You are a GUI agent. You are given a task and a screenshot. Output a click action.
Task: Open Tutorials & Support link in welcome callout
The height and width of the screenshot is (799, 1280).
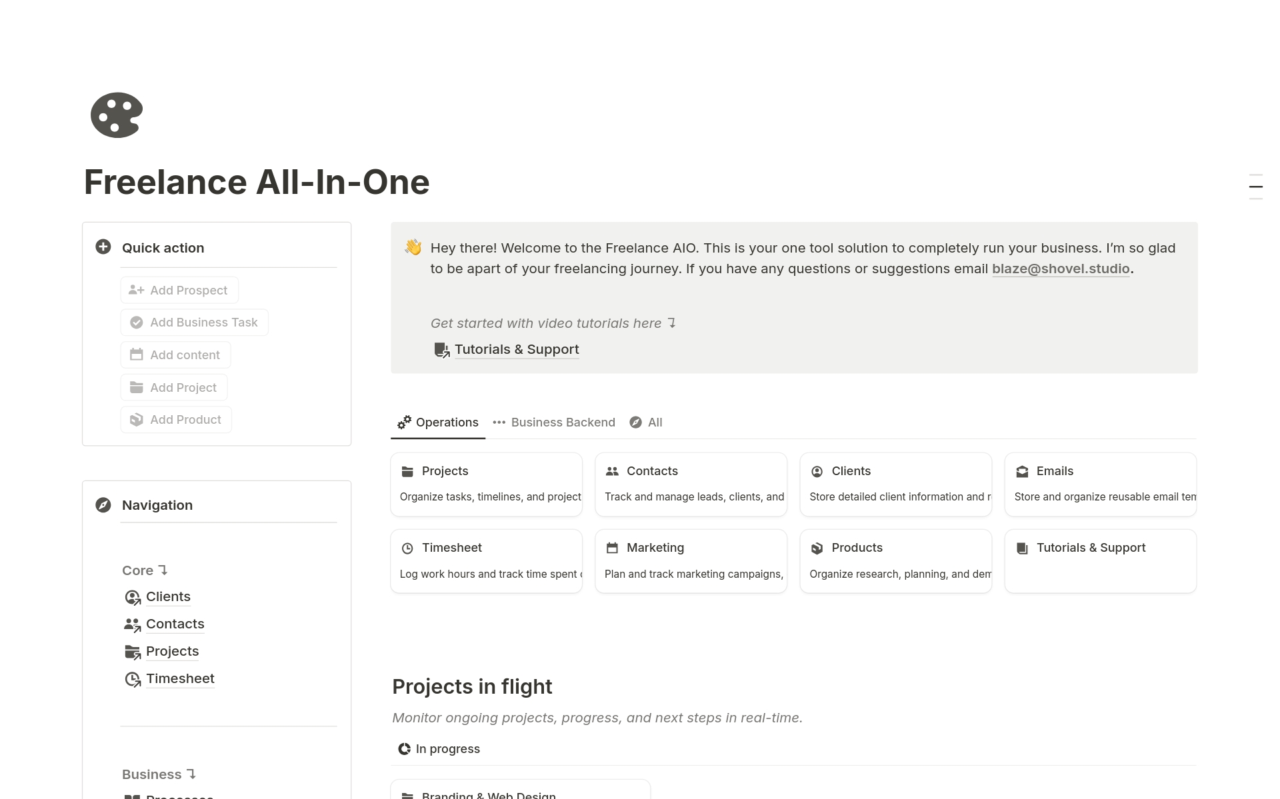pos(517,349)
